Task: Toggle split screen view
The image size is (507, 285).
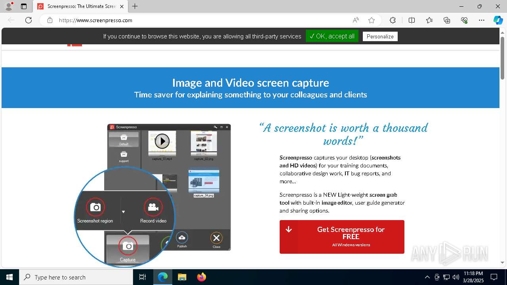Action: (x=412, y=20)
